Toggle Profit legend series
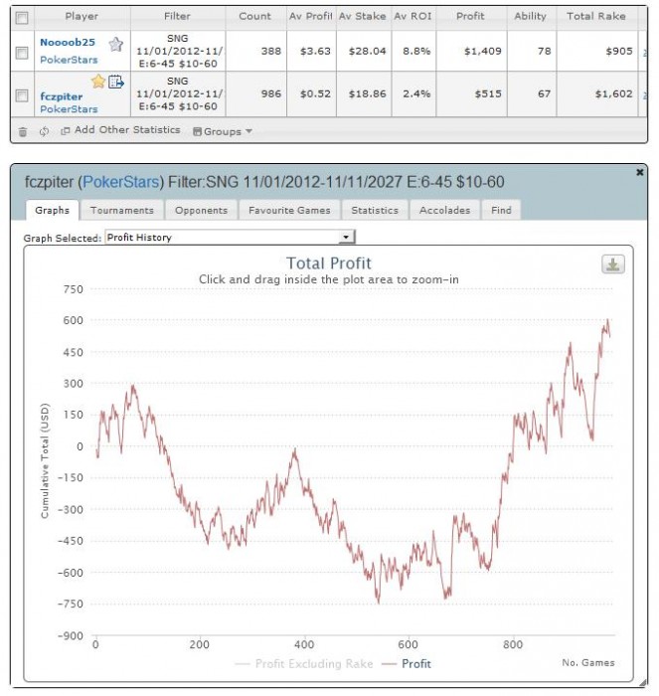Image resolution: width=659 pixels, height=696 pixels. [407, 663]
